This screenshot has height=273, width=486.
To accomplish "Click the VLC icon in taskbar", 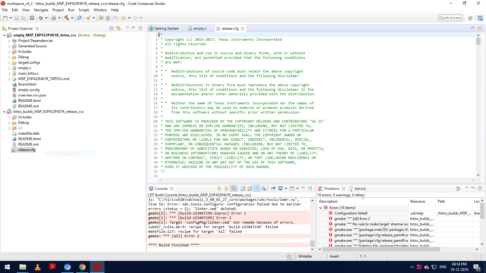I will [38, 267].
